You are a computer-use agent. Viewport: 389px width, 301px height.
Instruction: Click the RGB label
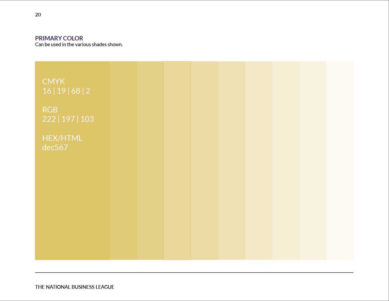click(50, 110)
